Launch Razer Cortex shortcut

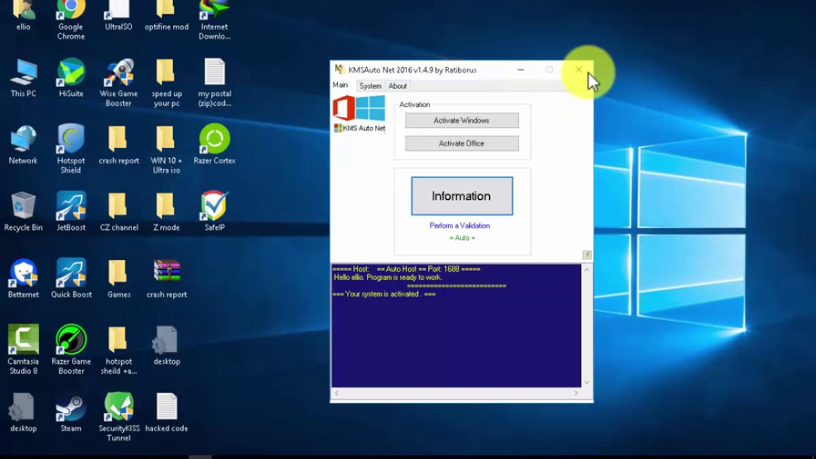pos(214,145)
